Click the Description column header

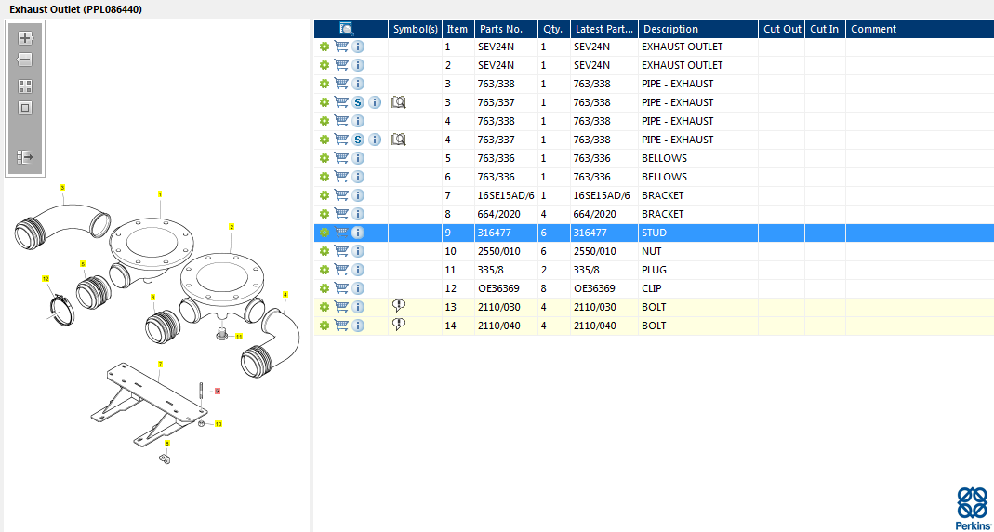670,29
